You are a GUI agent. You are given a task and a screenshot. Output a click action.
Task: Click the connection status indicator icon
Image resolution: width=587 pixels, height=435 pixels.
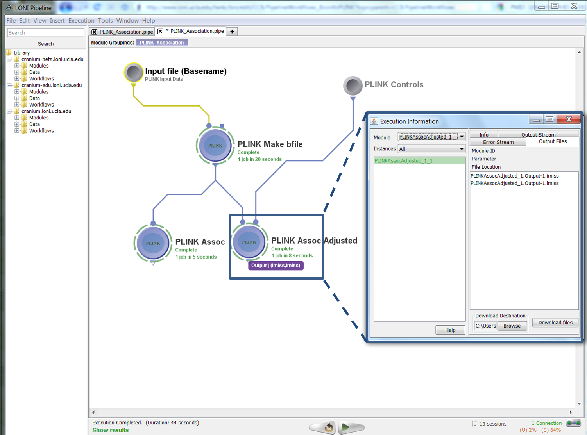click(x=573, y=423)
